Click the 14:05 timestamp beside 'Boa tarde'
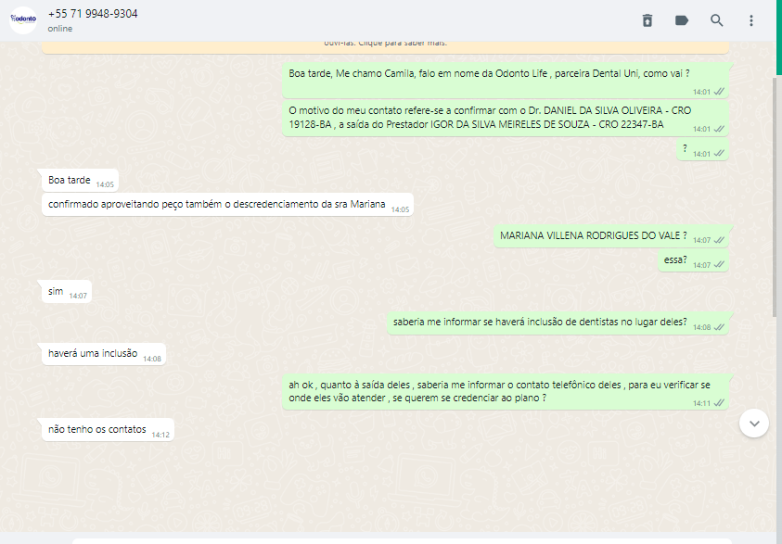Viewport: 782px width, 544px height. pyautogui.click(x=105, y=184)
